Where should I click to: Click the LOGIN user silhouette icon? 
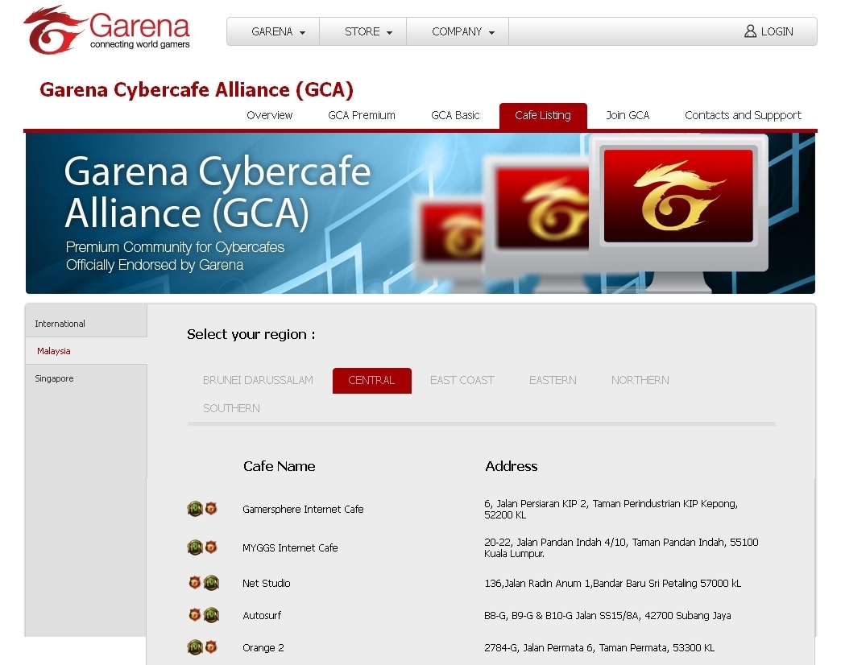point(750,31)
